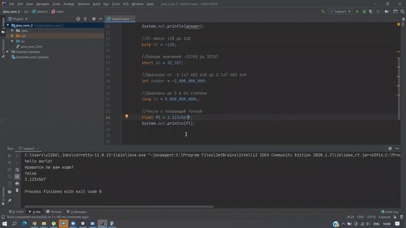Toggle soft-wrap in the Run console

17,170
